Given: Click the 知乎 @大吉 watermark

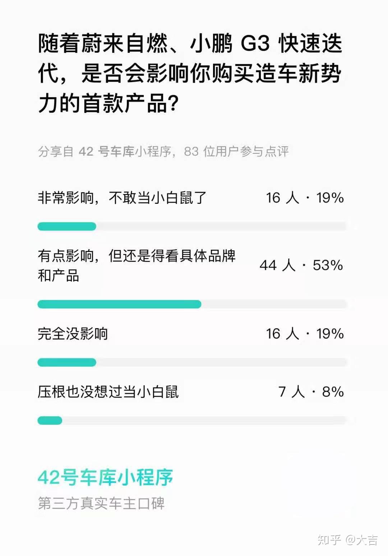Looking at the screenshot, I should tap(347, 540).
